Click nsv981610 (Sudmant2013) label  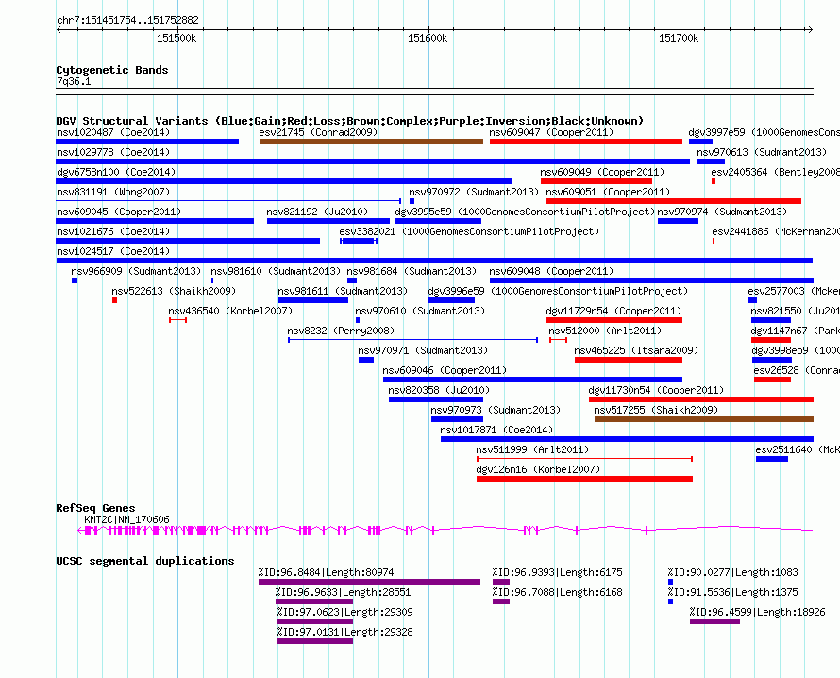tap(276, 271)
